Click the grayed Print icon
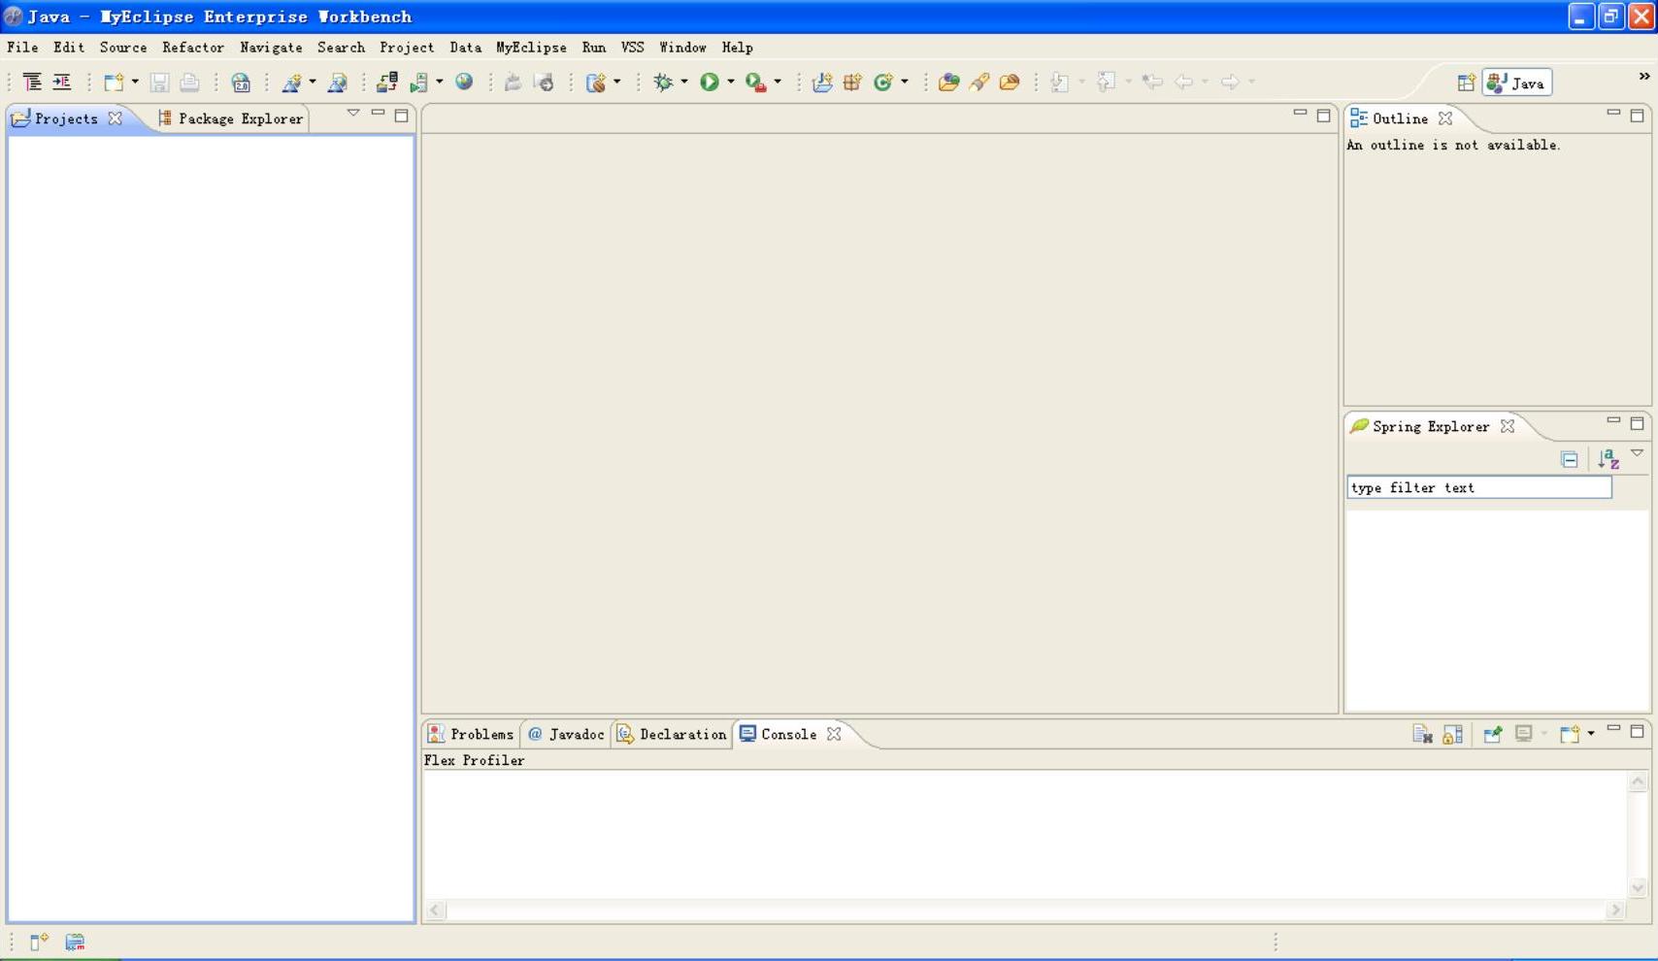The width and height of the screenshot is (1658, 961). pos(189,83)
